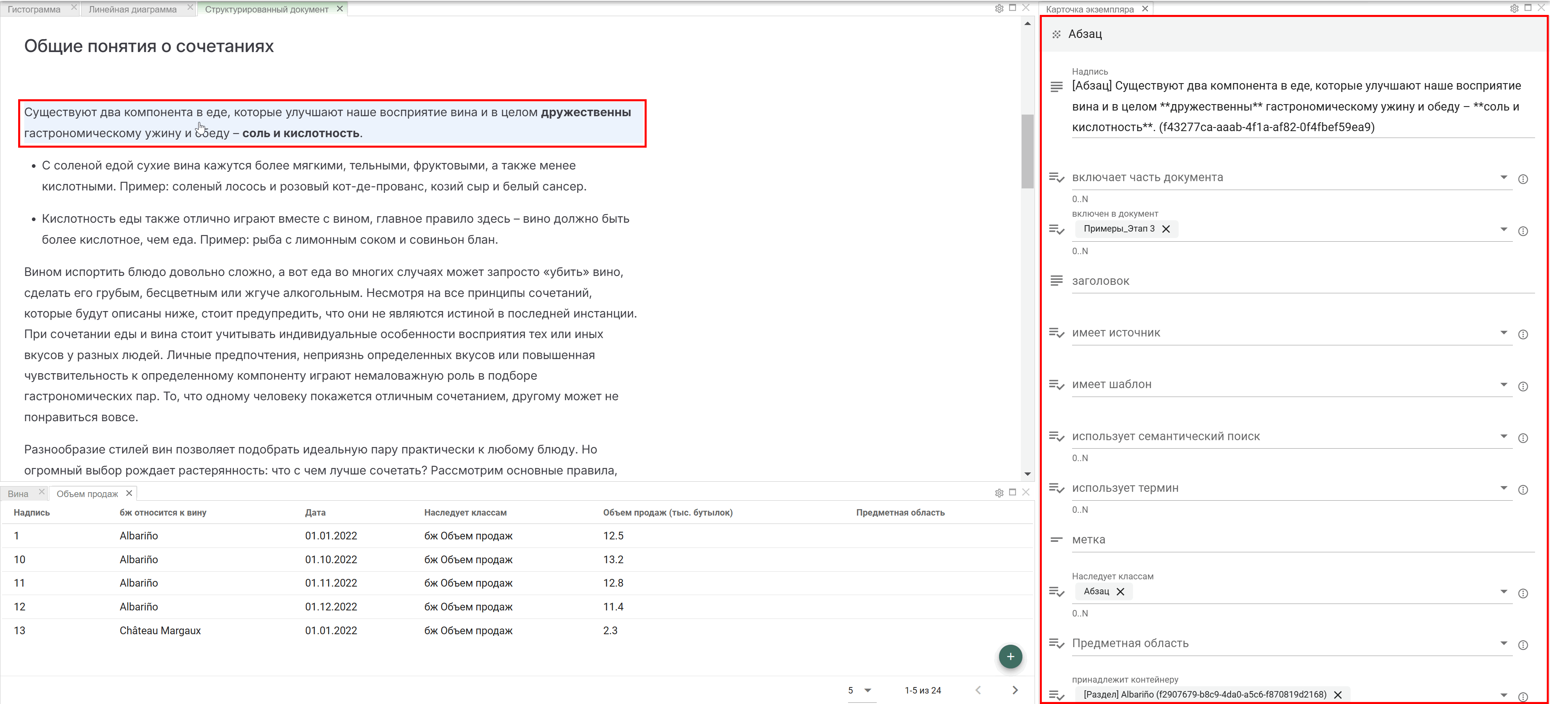Open settings gear of the document panel
The height and width of the screenshot is (704, 1550).
(999, 8)
